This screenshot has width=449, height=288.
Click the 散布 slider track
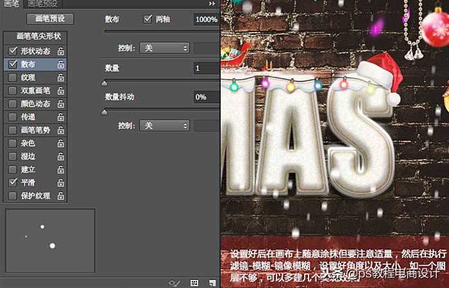pyautogui.click(x=162, y=32)
